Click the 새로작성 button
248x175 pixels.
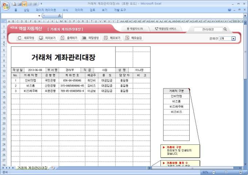(26, 38)
